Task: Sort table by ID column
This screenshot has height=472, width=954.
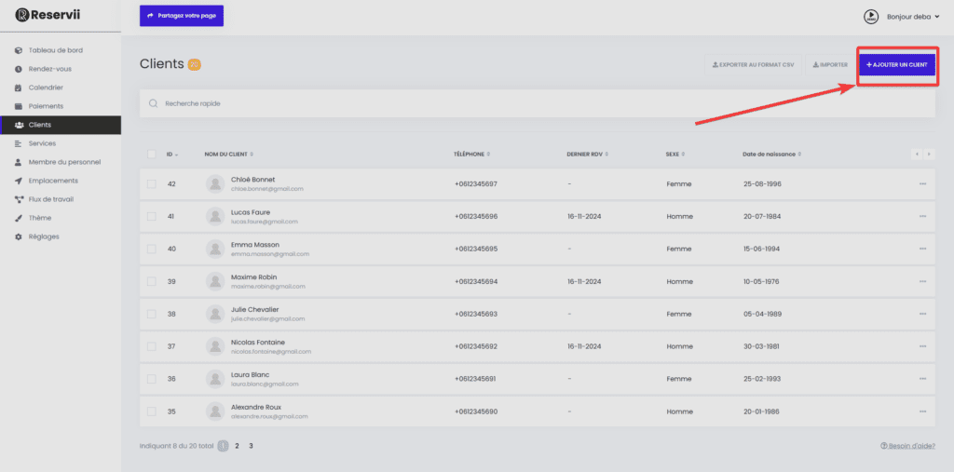Action: coord(172,155)
